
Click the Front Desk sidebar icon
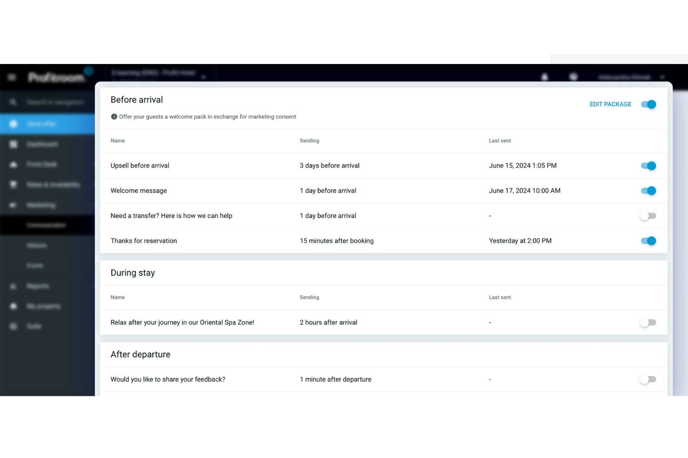coord(13,164)
